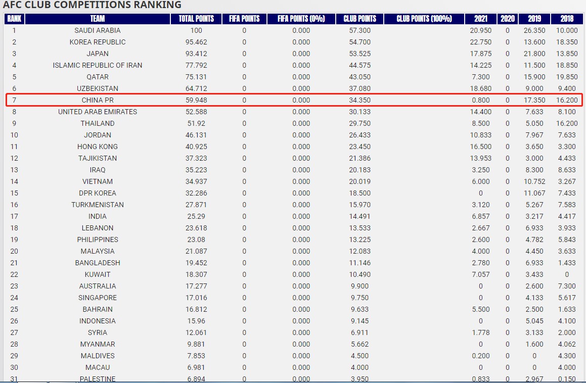The width and height of the screenshot is (586, 383).
Task: Sort by TOTAL POINTS column header
Action: click(x=196, y=19)
